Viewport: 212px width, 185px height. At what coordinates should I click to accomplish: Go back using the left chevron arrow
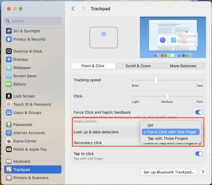73,9
